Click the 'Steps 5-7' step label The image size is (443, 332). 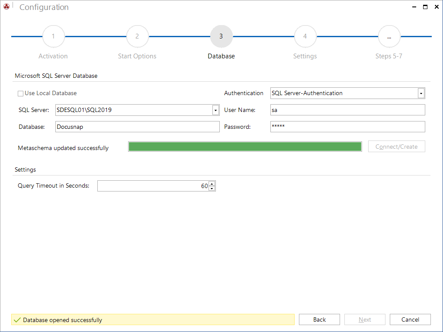tap(389, 56)
